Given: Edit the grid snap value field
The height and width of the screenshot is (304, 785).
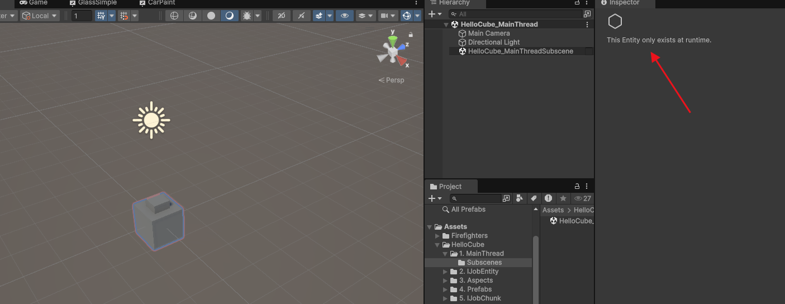Looking at the screenshot, I should (82, 16).
